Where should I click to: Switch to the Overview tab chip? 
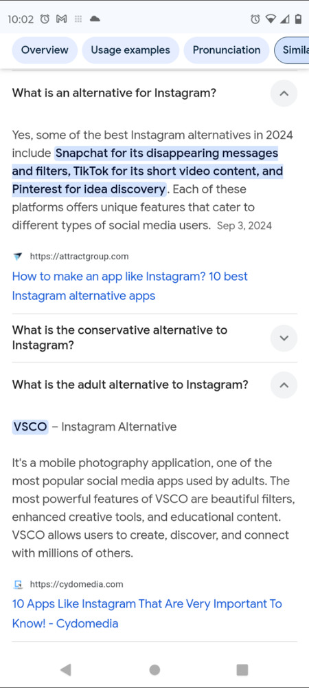pos(45,50)
